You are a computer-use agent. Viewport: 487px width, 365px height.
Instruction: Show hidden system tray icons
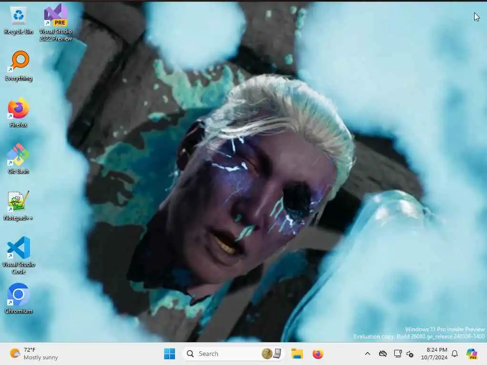click(368, 354)
